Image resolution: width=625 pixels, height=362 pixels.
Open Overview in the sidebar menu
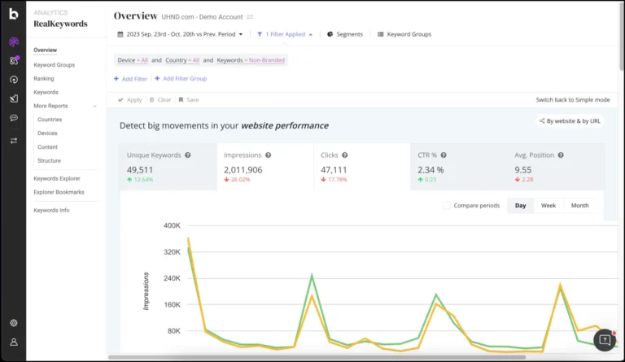[45, 50]
